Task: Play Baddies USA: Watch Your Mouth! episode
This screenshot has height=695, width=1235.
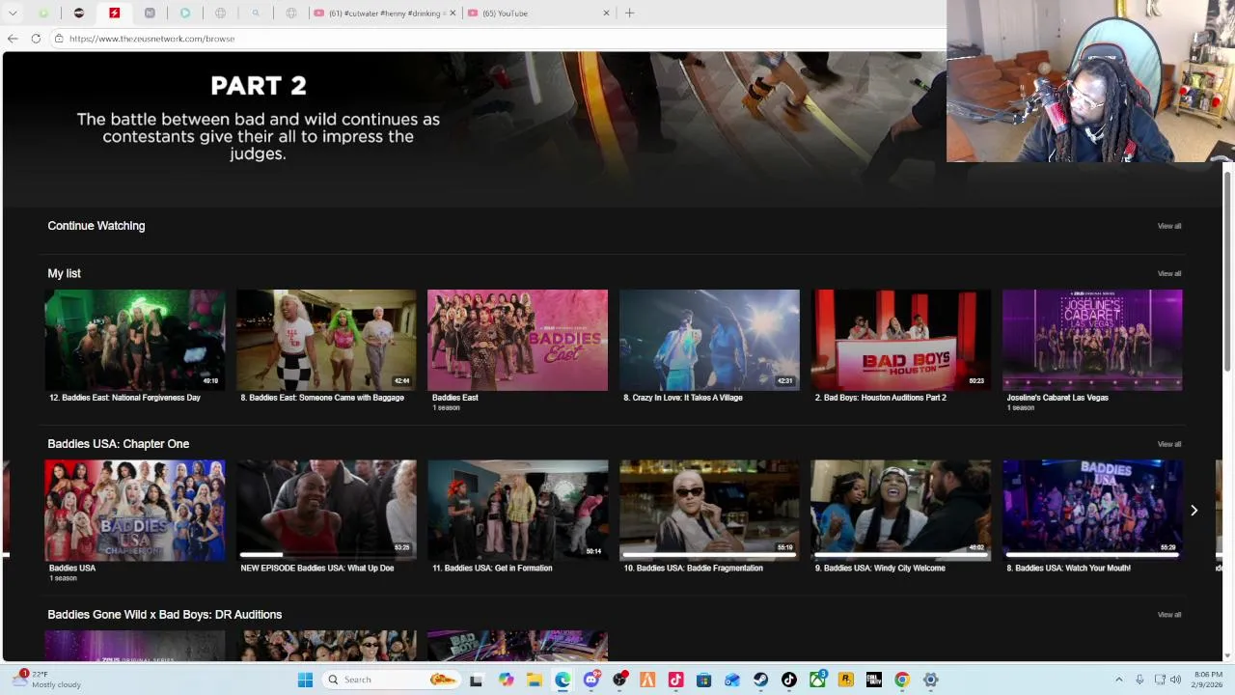Action: point(1092,511)
